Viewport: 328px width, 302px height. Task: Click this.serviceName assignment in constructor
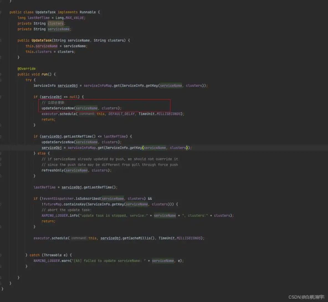click(x=57, y=46)
